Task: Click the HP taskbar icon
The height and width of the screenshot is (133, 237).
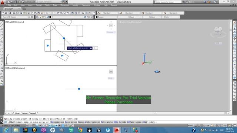Action: coord(53,130)
